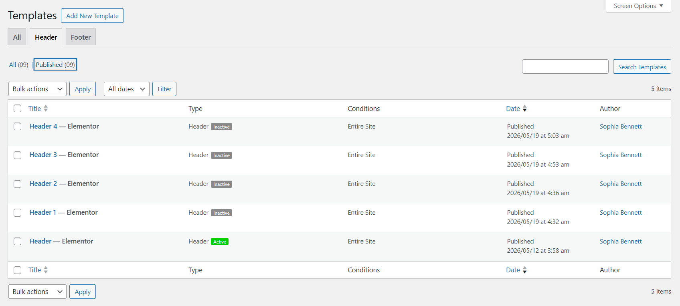Viewport: 680px width, 306px height.
Task: Sort by Date in table header
Action: [516, 109]
